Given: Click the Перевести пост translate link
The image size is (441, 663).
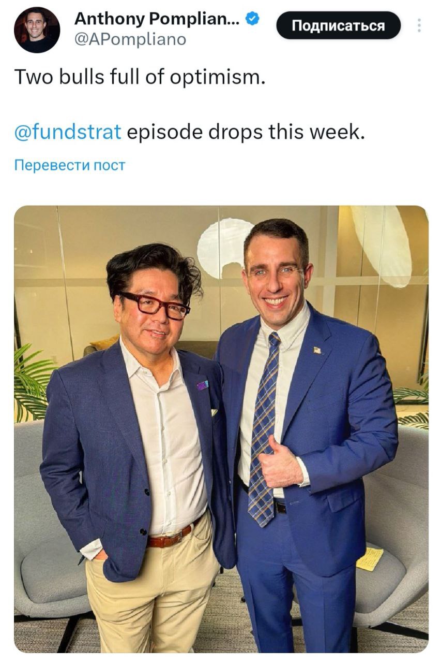Looking at the screenshot, I should click(70, 165).
